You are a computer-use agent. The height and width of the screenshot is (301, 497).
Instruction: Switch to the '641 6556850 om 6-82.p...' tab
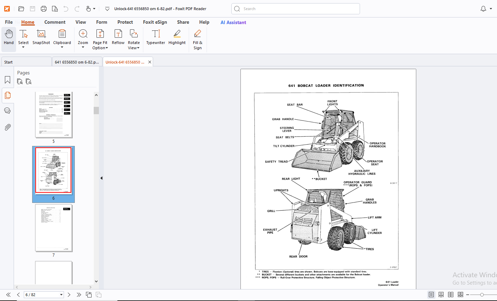[x=77, y=62]
